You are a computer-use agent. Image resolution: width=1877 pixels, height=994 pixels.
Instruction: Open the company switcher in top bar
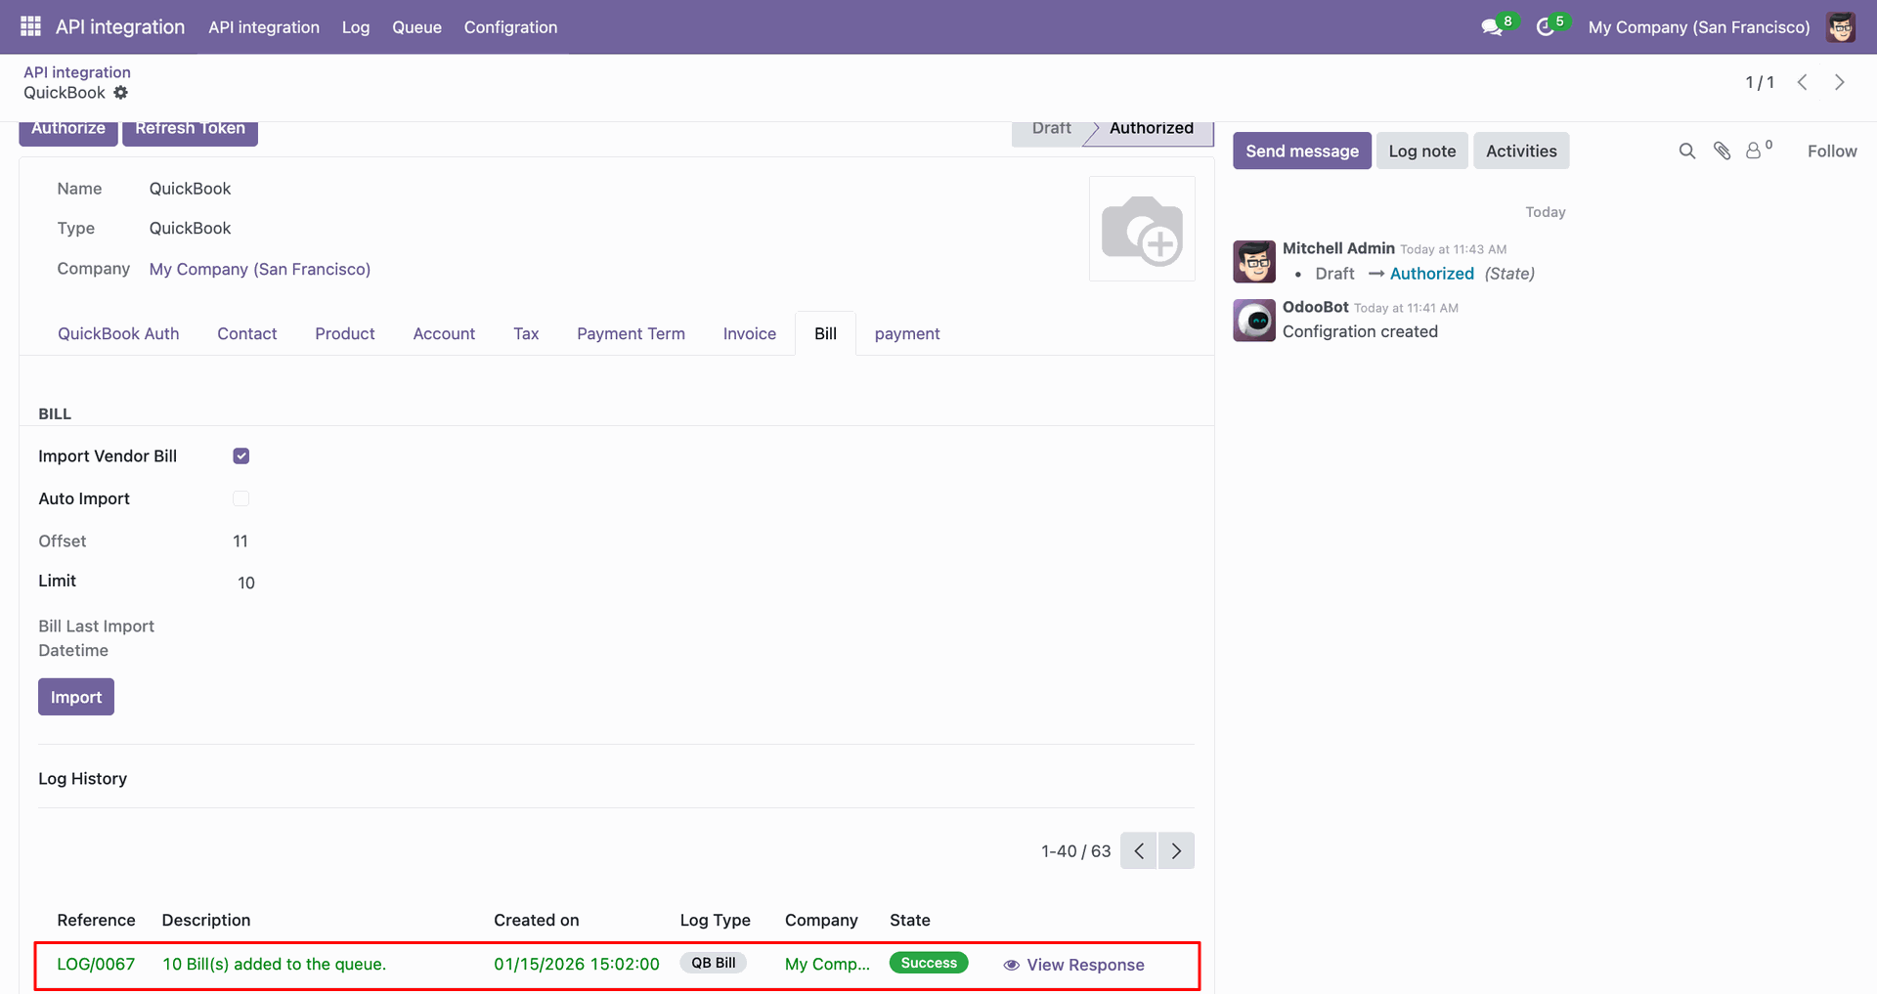pos(1699,27)
